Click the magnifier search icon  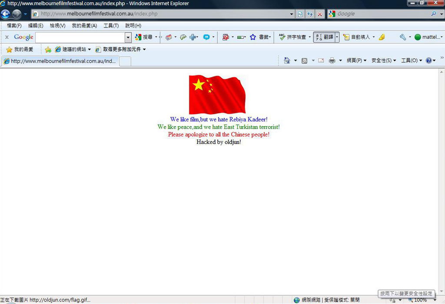[434, 13]
